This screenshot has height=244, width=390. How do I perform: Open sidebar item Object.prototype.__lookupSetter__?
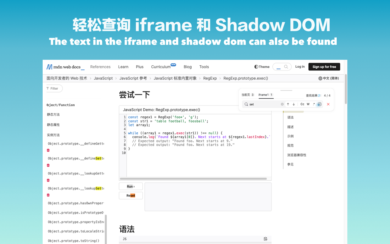(x=76, y=188)
